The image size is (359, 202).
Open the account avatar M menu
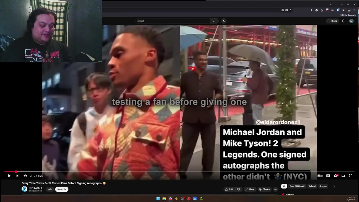[351, 21]
